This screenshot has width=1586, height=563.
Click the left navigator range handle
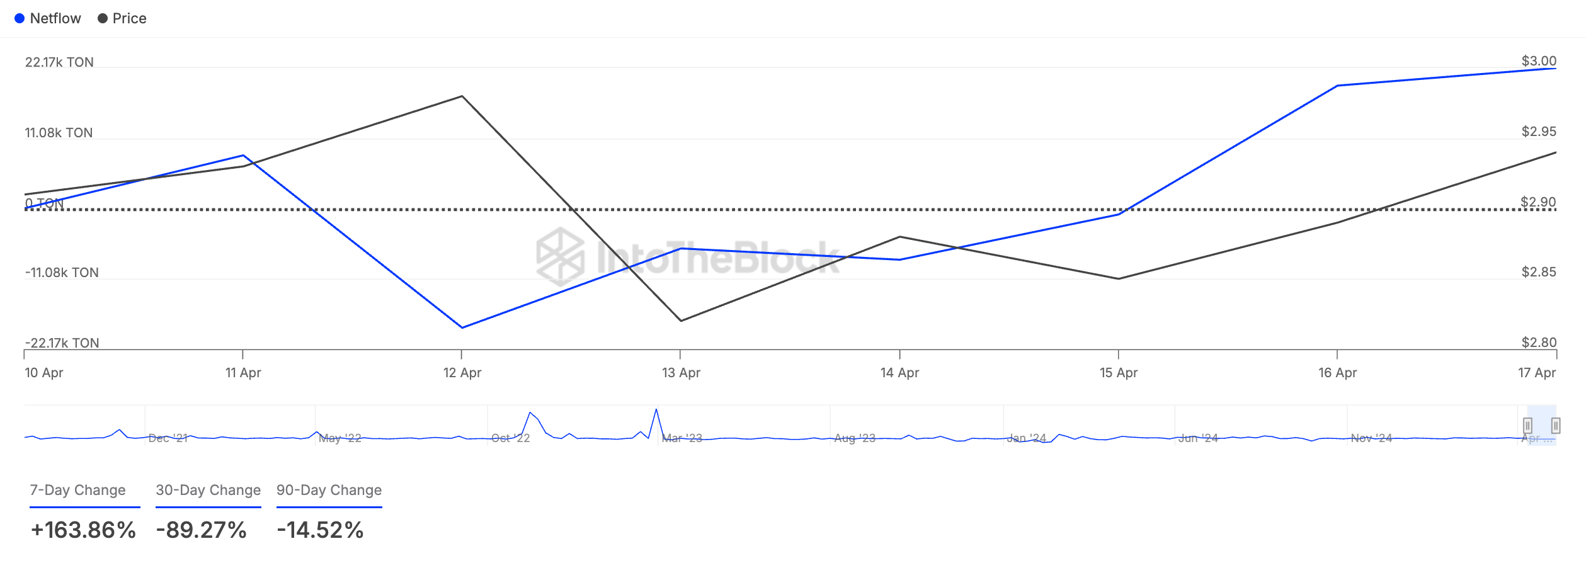click(x=1527, y=426)
